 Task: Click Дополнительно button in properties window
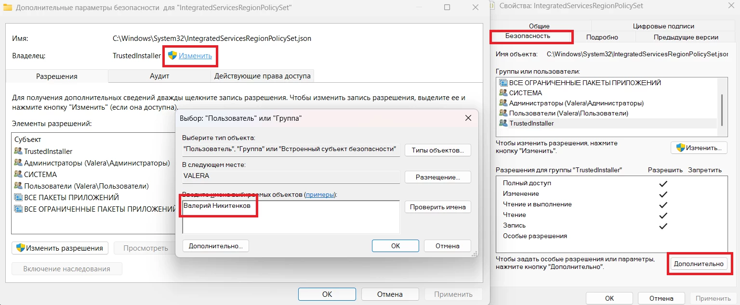pyautogui.click(x=698, y=264)
